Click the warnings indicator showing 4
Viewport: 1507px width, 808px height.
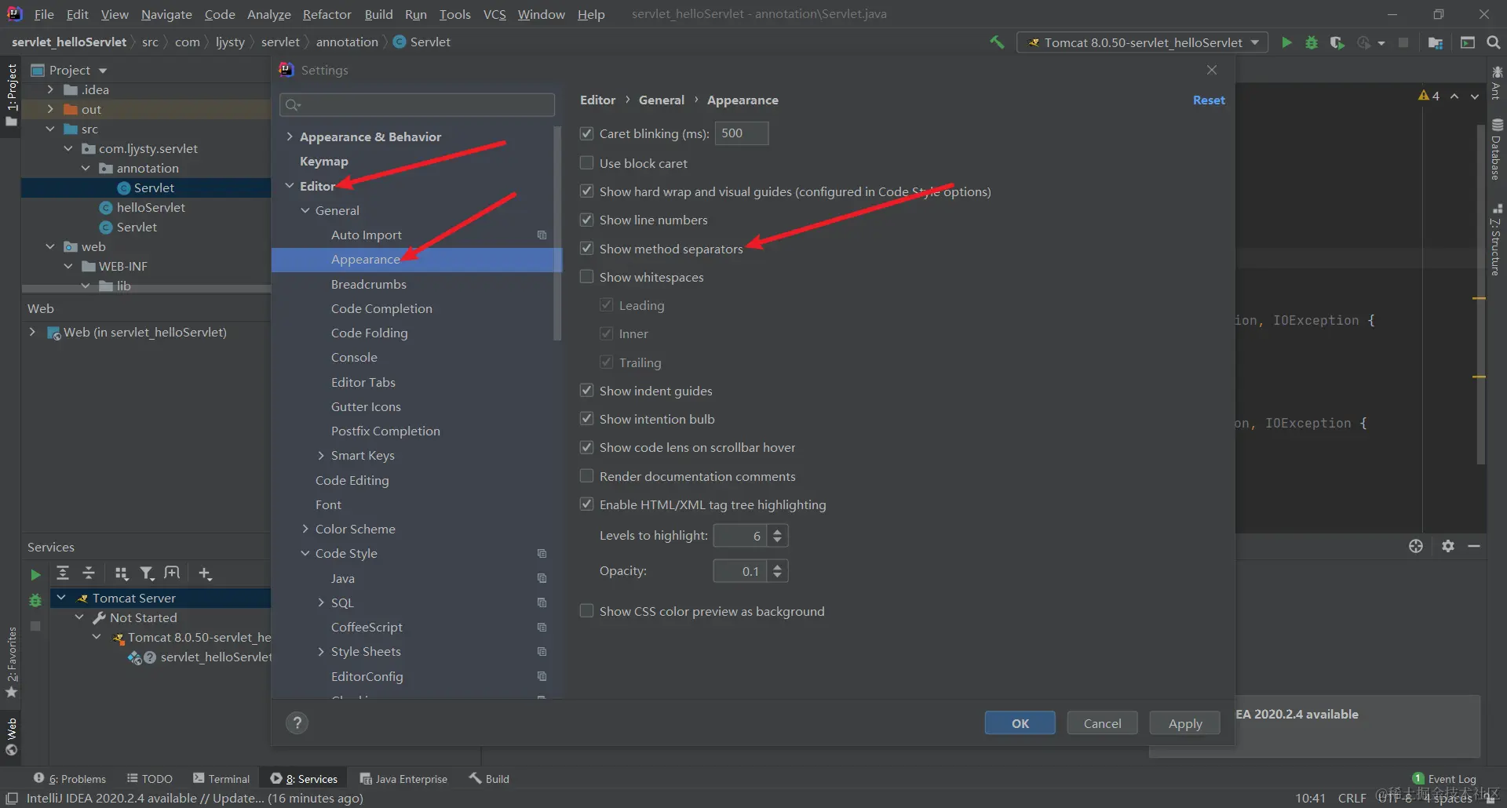(x=1429, y=96)
